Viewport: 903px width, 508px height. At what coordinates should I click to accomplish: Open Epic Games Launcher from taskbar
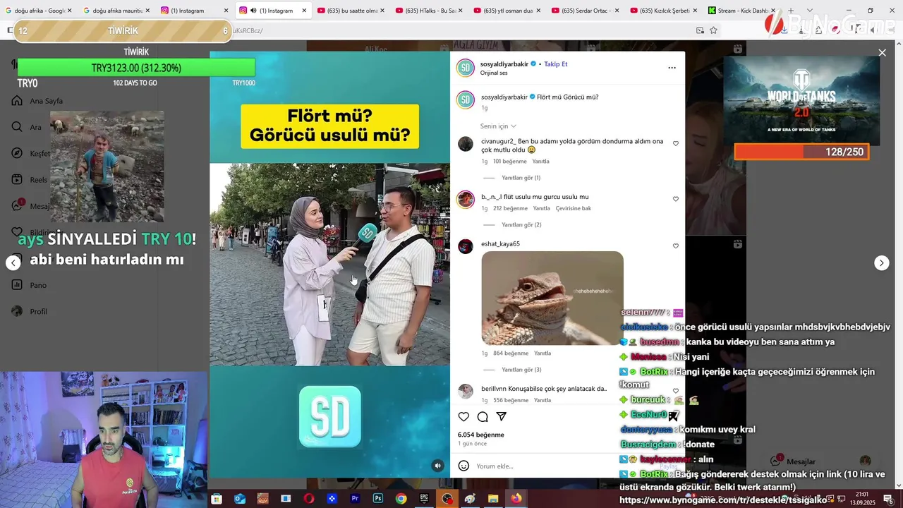coord(424,499)
